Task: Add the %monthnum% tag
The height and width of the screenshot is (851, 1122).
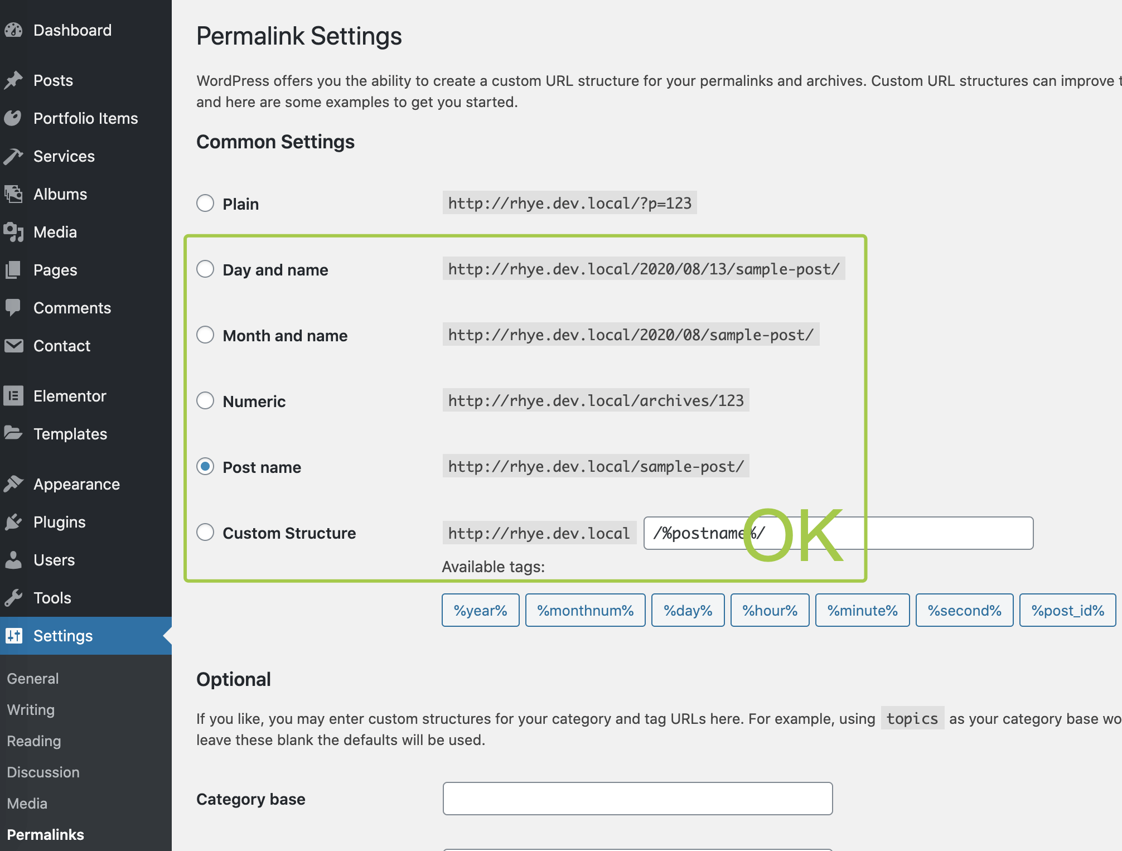Action: click(585, 611)
